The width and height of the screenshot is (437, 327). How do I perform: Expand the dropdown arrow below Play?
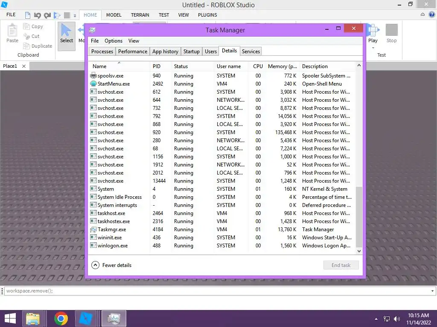[373, 48]
